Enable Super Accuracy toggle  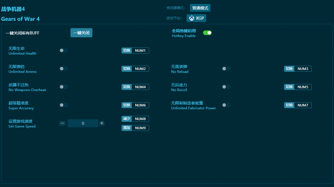[64, 105]
